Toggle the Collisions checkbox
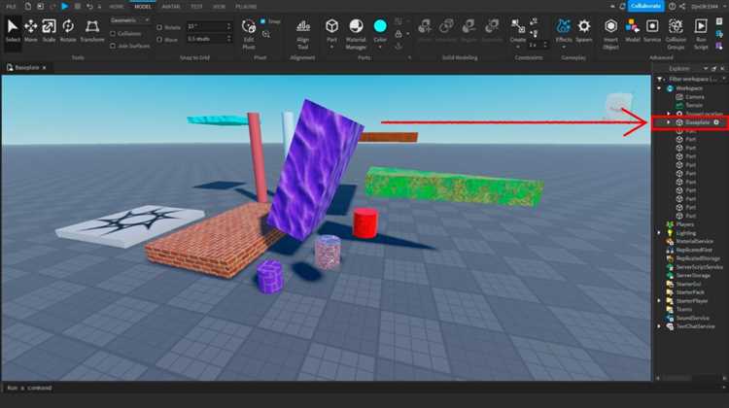Image resolution: width=729 pixels, height=408 pixels. pos(113,33)
